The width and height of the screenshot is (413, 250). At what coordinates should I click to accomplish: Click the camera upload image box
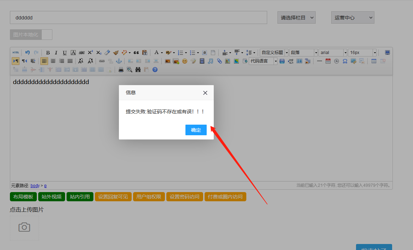tap(24, 227)
